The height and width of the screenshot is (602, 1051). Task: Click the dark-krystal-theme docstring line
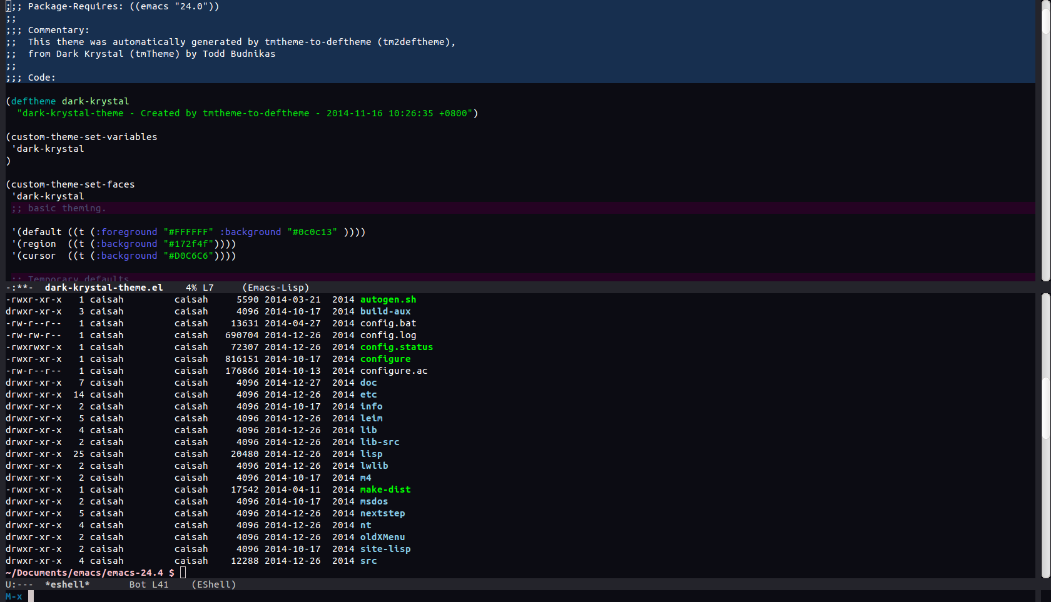(247, 113)
